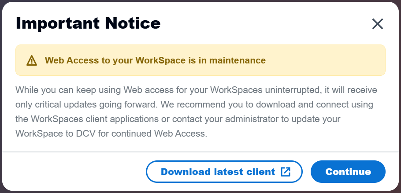Click the "Important Notice" heading
Viewport: 401px width, 193px height.
pyautogui.click(x=88, y=23)
